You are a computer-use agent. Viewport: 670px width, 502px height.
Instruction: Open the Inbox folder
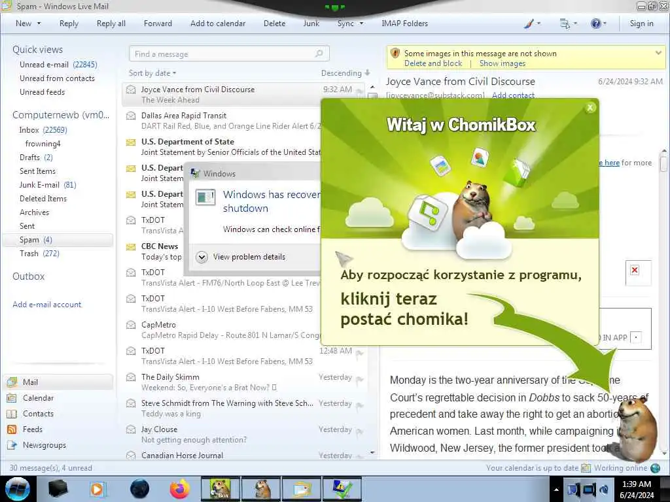[x=43, y=130]
